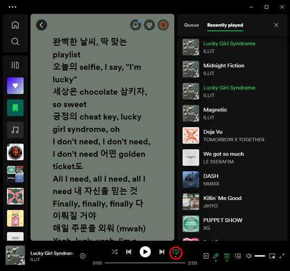Mute the volume speaker icon

[x=249, y=256]
